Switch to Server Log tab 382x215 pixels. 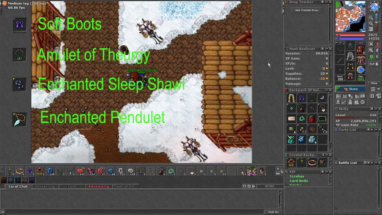[x=45, y=186]
